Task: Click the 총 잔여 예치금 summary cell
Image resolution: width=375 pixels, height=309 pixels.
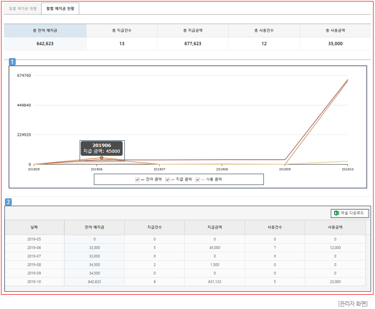Action: [x=45, y=31]
